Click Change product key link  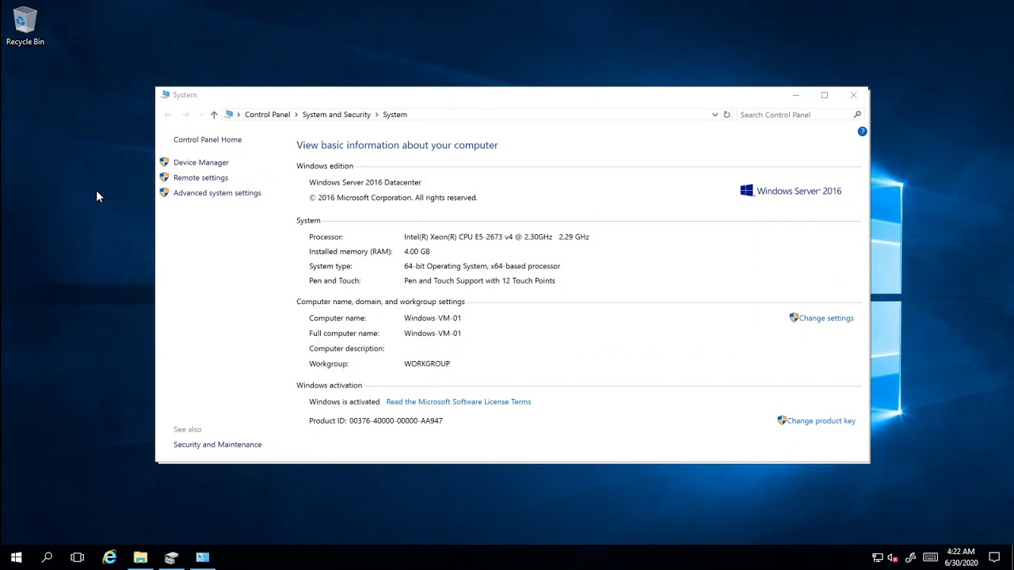(821, 421)
